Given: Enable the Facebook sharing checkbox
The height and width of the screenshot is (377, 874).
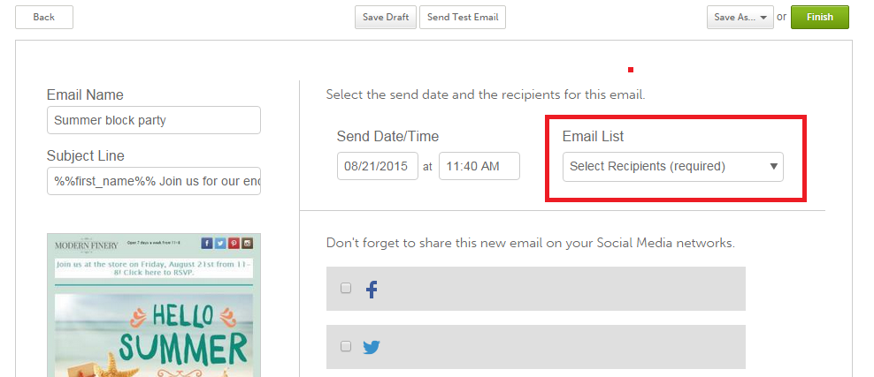Looking at the screenshot, I should 346,288.
